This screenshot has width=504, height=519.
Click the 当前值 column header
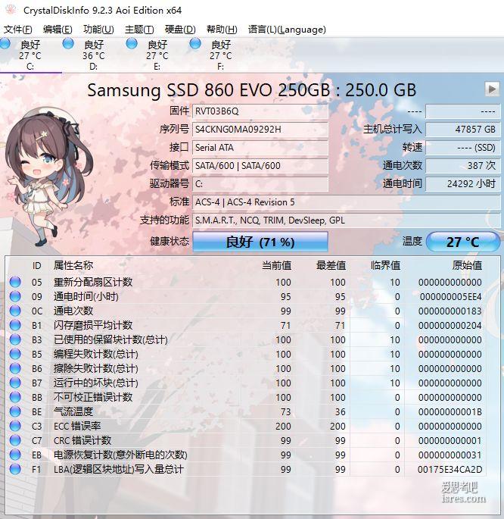[277, 265]
